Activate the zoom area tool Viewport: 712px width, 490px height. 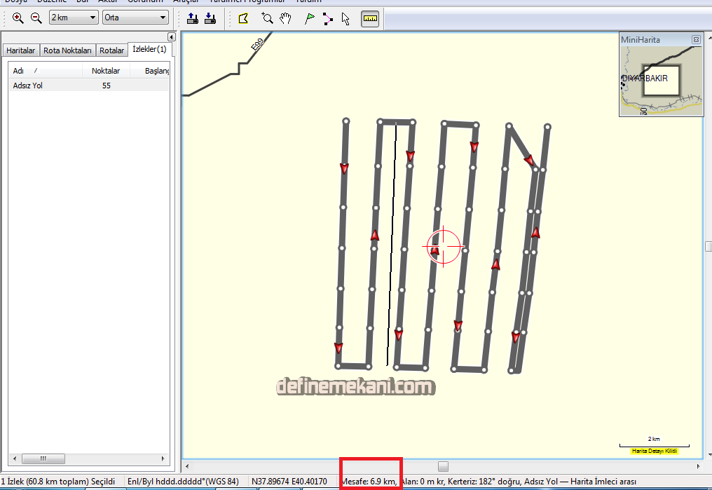(x=267, y=18)
